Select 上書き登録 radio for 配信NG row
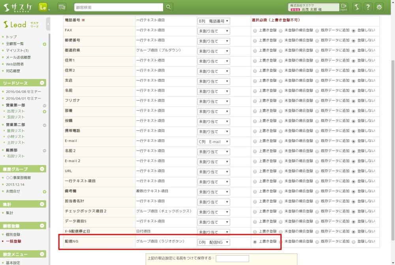 pos(255,242)
